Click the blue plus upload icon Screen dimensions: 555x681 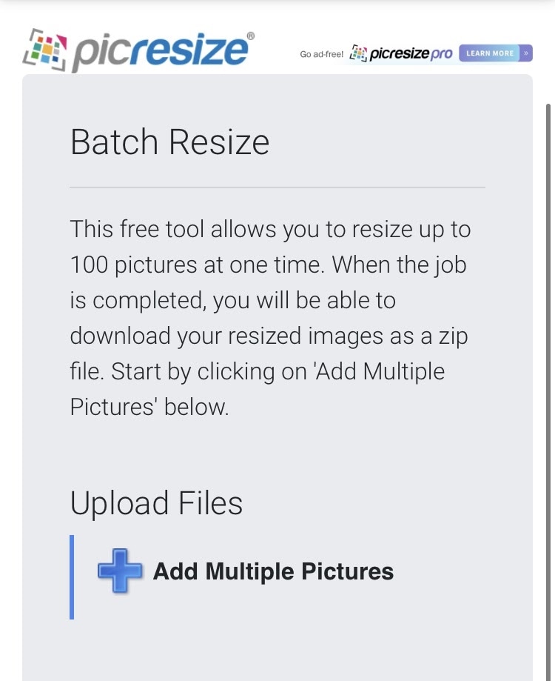120,571
